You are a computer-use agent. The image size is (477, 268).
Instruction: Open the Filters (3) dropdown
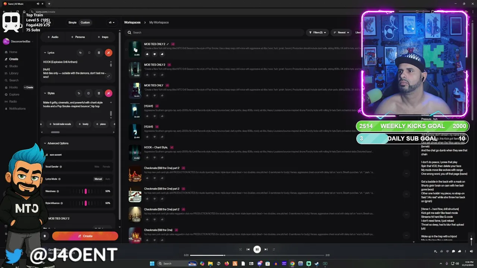318,32
